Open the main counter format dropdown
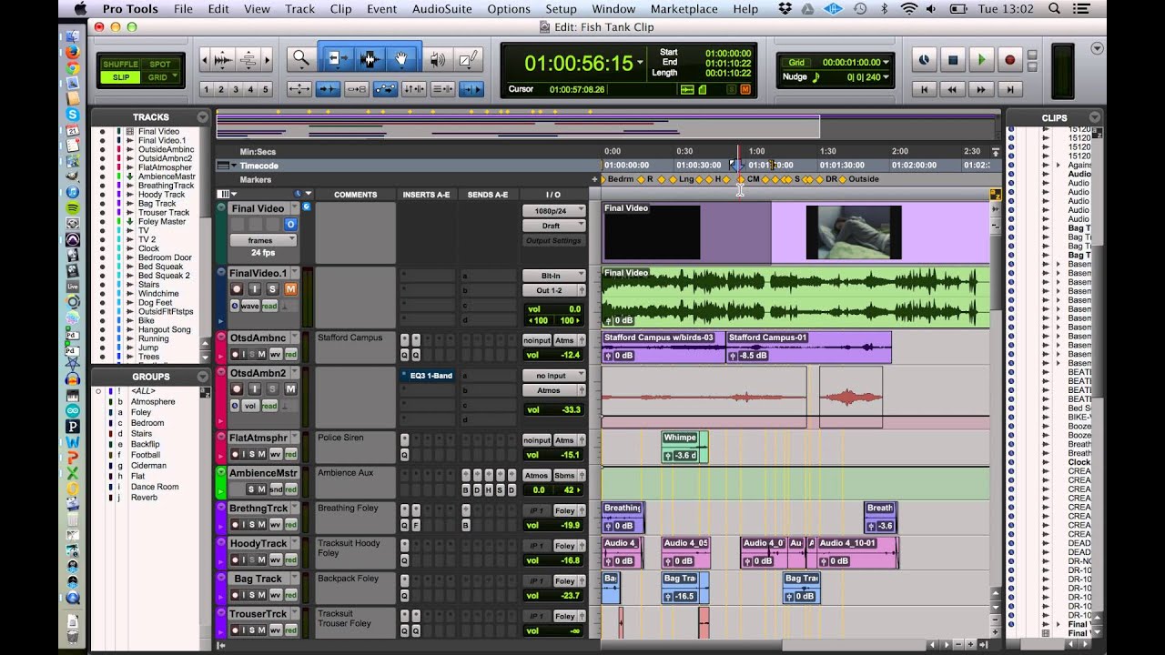This screenshot has height=655, width=1165. [x=640, y=63]
